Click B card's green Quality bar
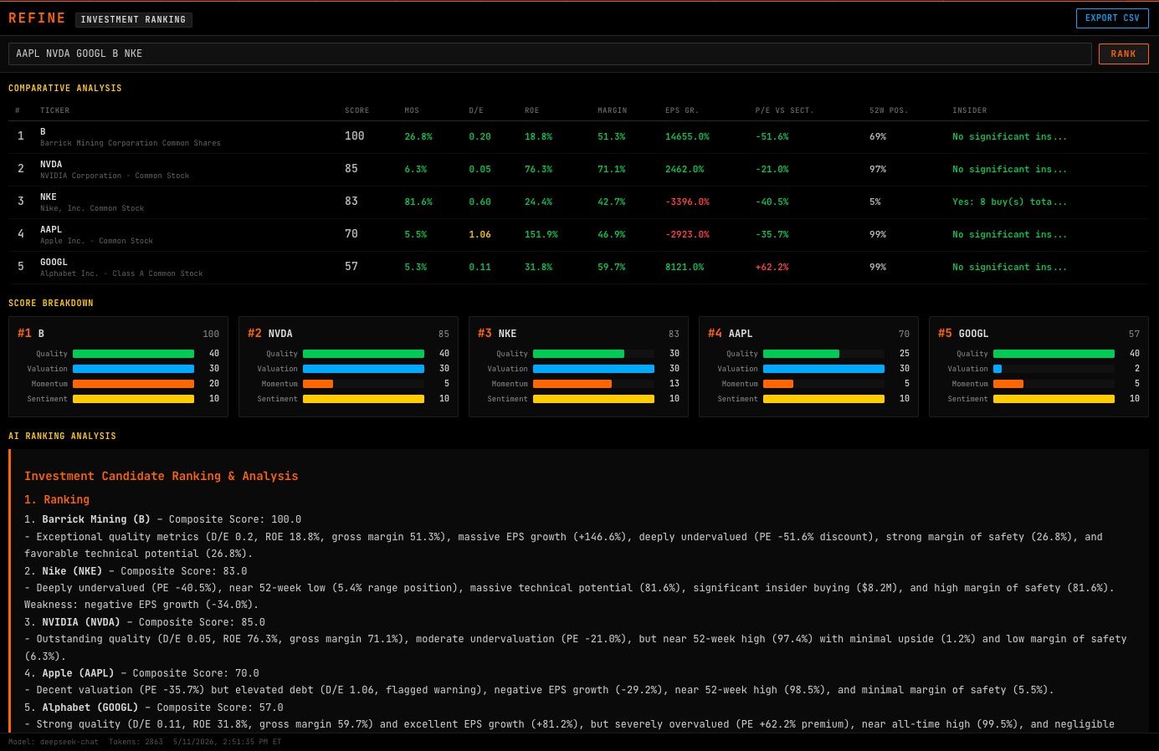Screen dimensions: 1159x751 click(133, 354)
